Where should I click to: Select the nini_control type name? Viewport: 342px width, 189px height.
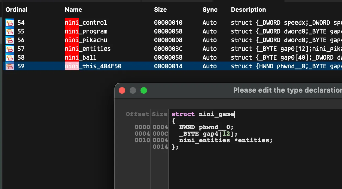click(86, 23)
